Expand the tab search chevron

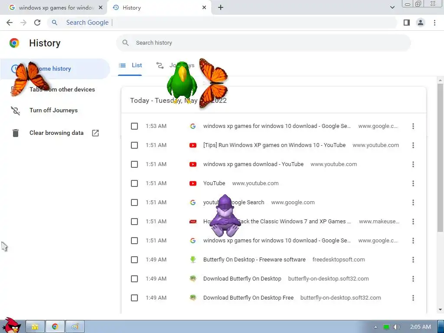(x=392, y=8)
